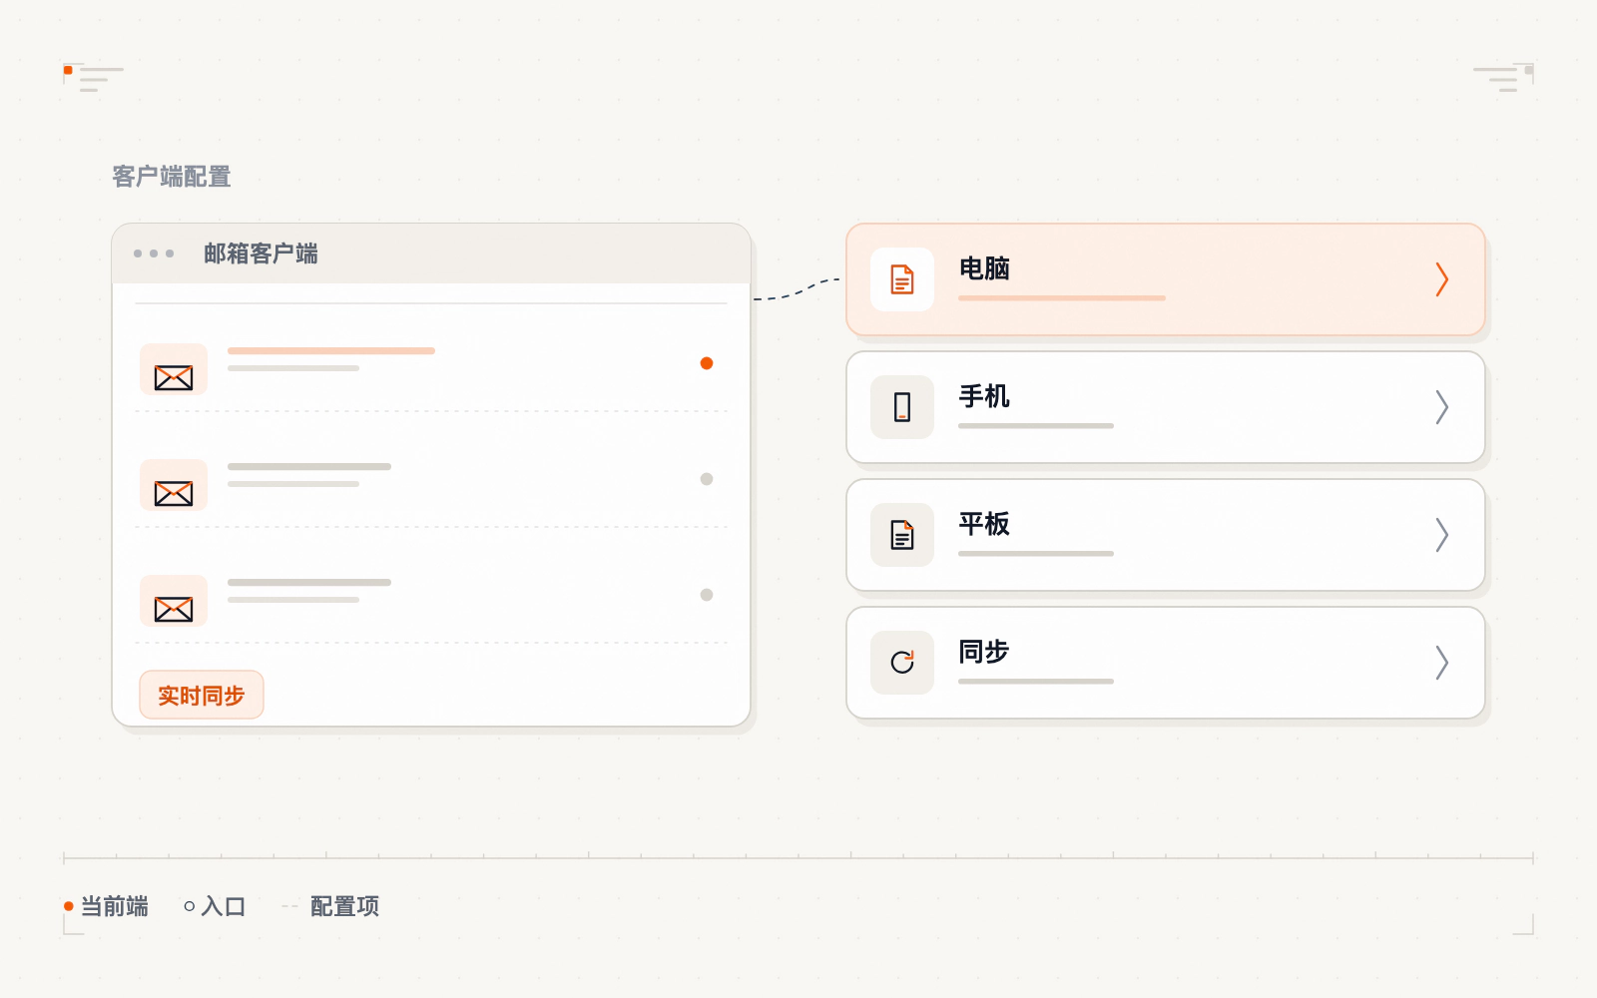Click the 当前端 legend entry
The width and height of the screenshot is (1597, 998).
(106, 906)
